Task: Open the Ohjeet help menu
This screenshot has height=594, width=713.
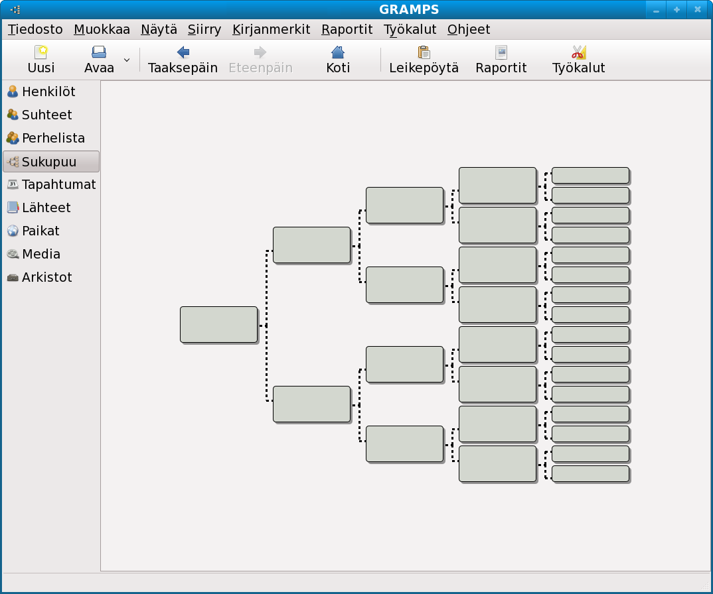Action: click(469, 29)
